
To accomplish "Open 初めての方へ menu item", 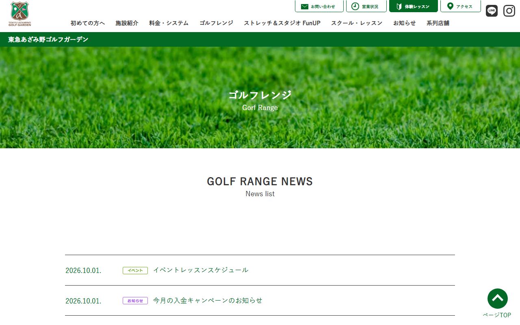I will [x=88, y=23].
